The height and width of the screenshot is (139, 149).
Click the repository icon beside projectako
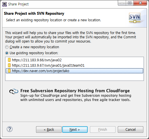(9, 71)
